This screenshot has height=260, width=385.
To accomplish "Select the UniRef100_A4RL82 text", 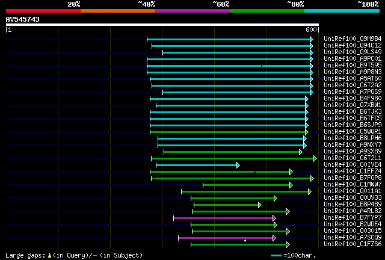I will [x=353, y=211].
